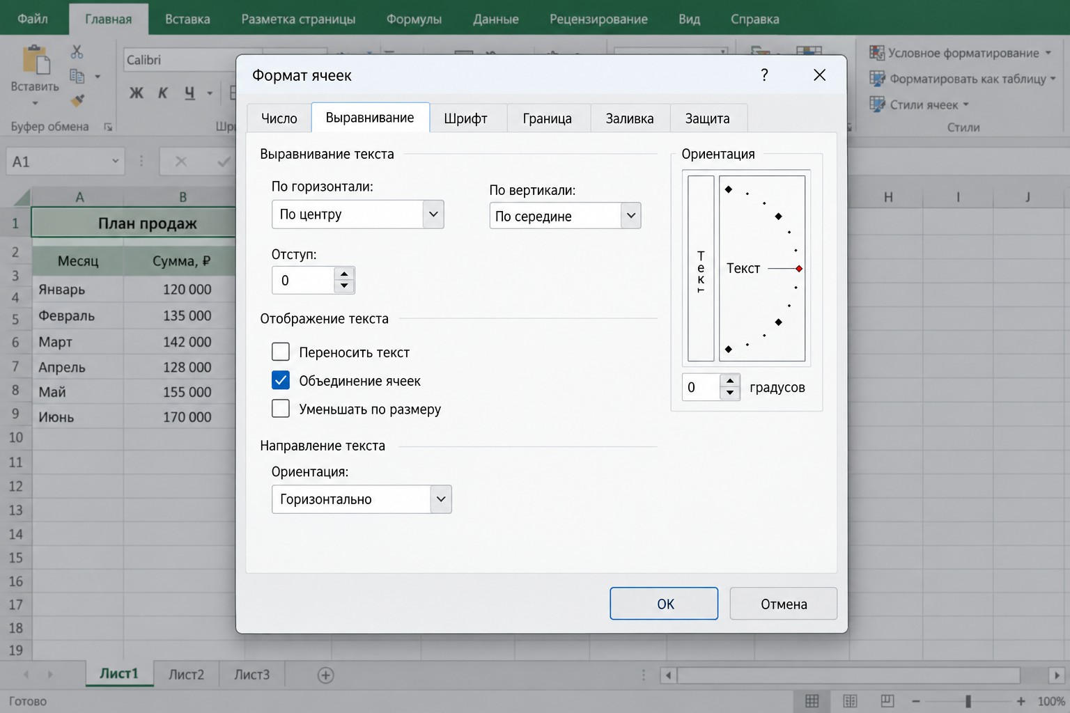Switch to the Граница tab
Screen dimensions: 1070x713
click(x=548, y=118)
